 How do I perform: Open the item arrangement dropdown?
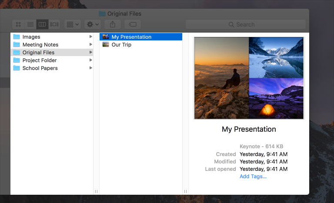[x=73, y=24]
